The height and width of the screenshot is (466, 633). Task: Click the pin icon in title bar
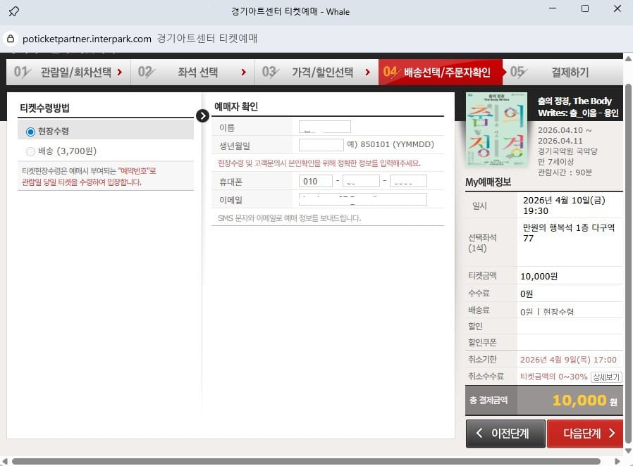[13, 11]
